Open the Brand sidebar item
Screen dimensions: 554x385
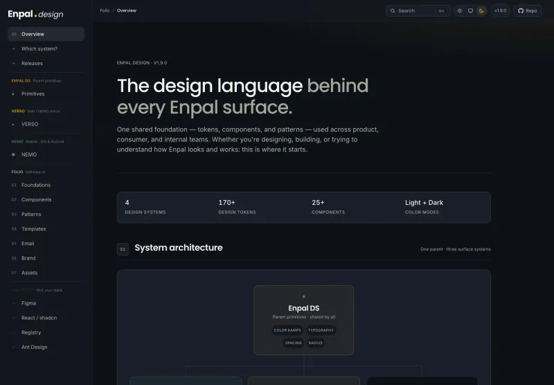pyautogui.click(x=46, y=258)
